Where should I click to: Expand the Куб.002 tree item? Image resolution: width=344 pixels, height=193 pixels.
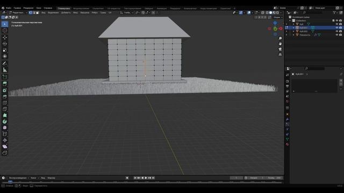coord(293,31)
